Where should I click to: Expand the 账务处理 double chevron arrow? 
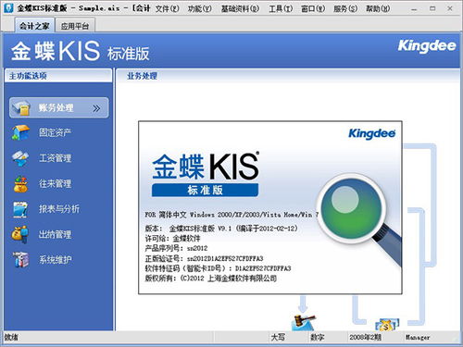point(96,108)
